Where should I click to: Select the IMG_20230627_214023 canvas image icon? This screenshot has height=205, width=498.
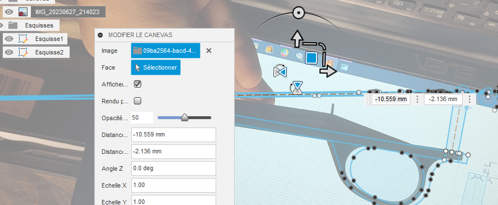point(22,12)
